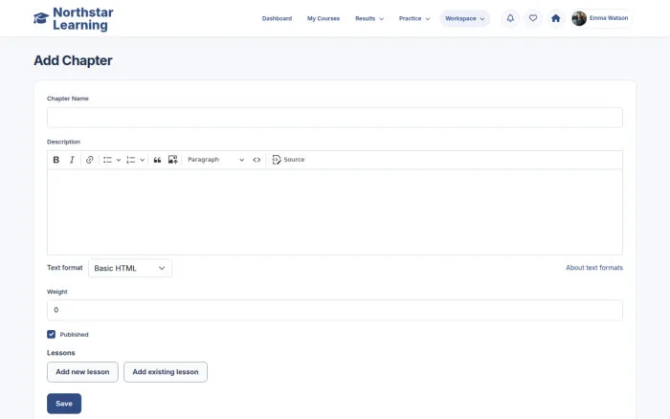The height and width of the screenshot is (419, 670).
Task: Upload an image into the description
Action: tap(172, 160)
